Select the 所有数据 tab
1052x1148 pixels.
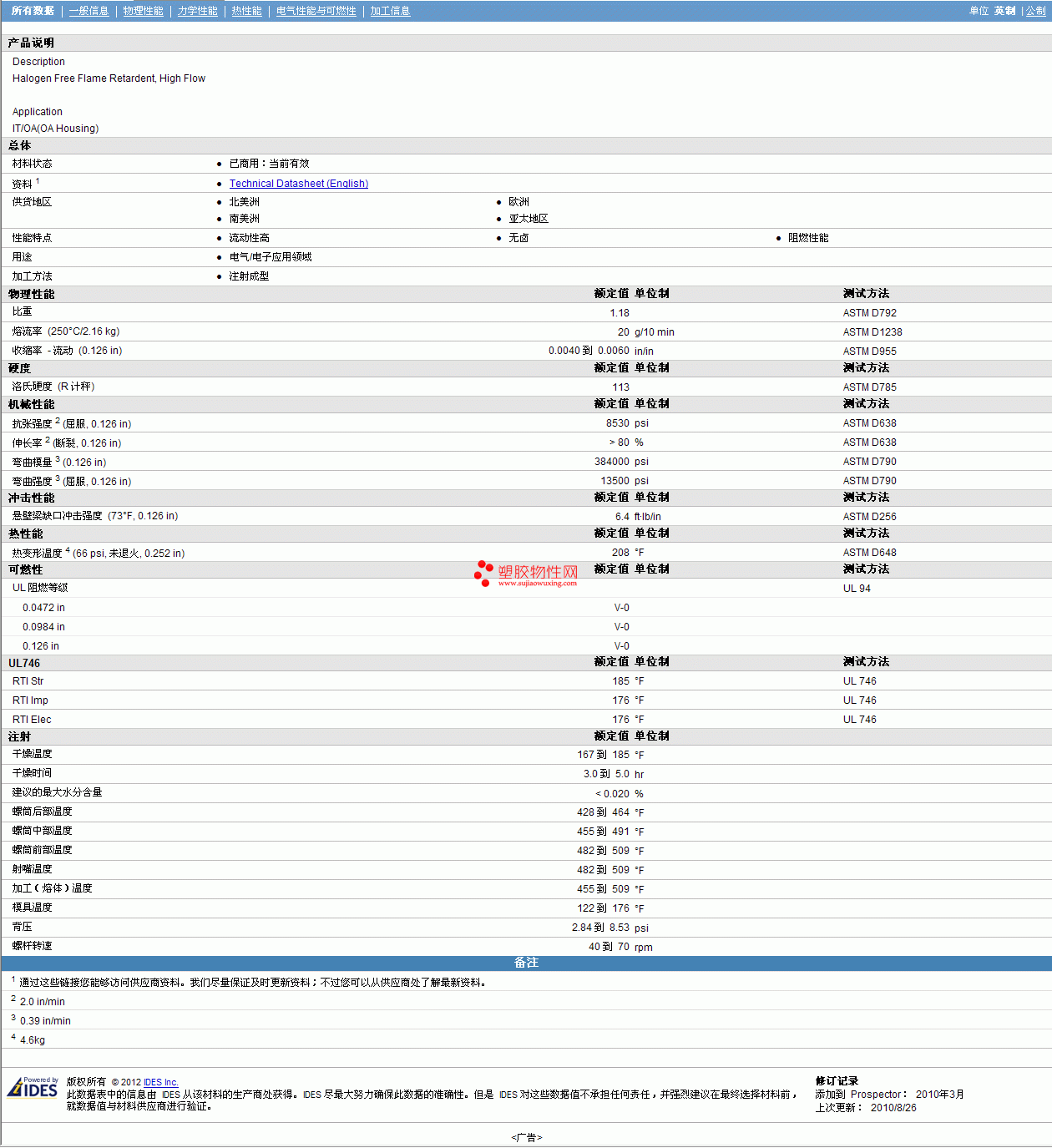pos(33,11)
